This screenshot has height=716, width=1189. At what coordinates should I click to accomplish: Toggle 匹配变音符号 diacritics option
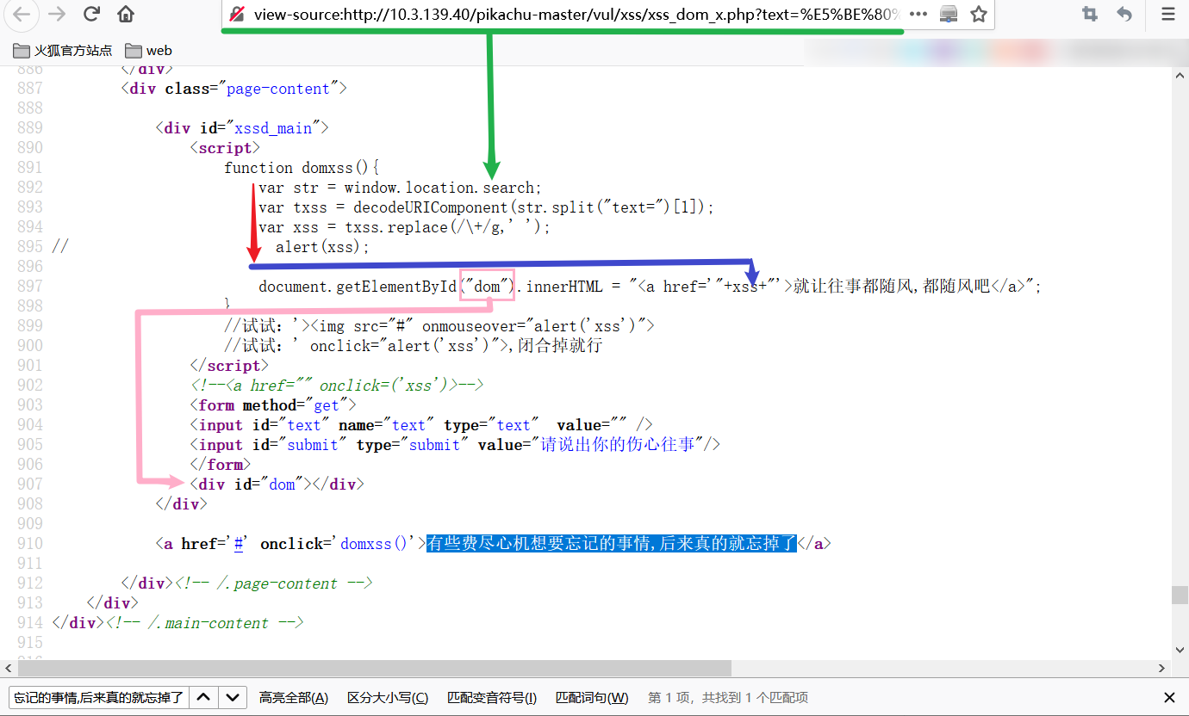[x=492, y=698]
